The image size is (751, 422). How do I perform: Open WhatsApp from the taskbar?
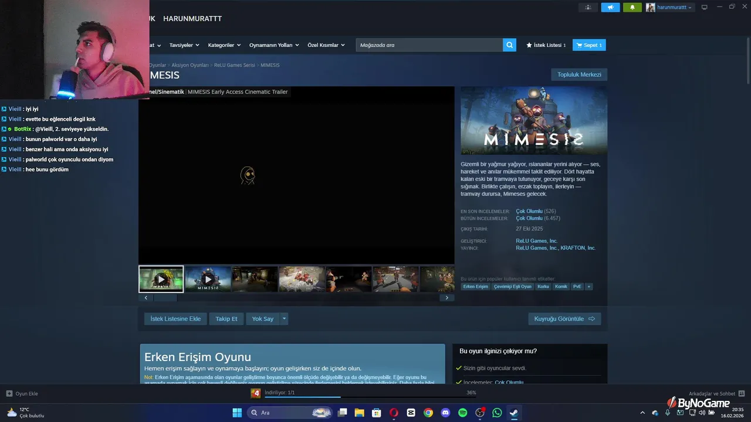497,413
